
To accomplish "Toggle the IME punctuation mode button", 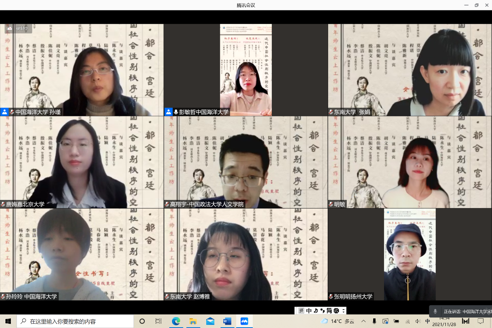I will pos(322,311).
